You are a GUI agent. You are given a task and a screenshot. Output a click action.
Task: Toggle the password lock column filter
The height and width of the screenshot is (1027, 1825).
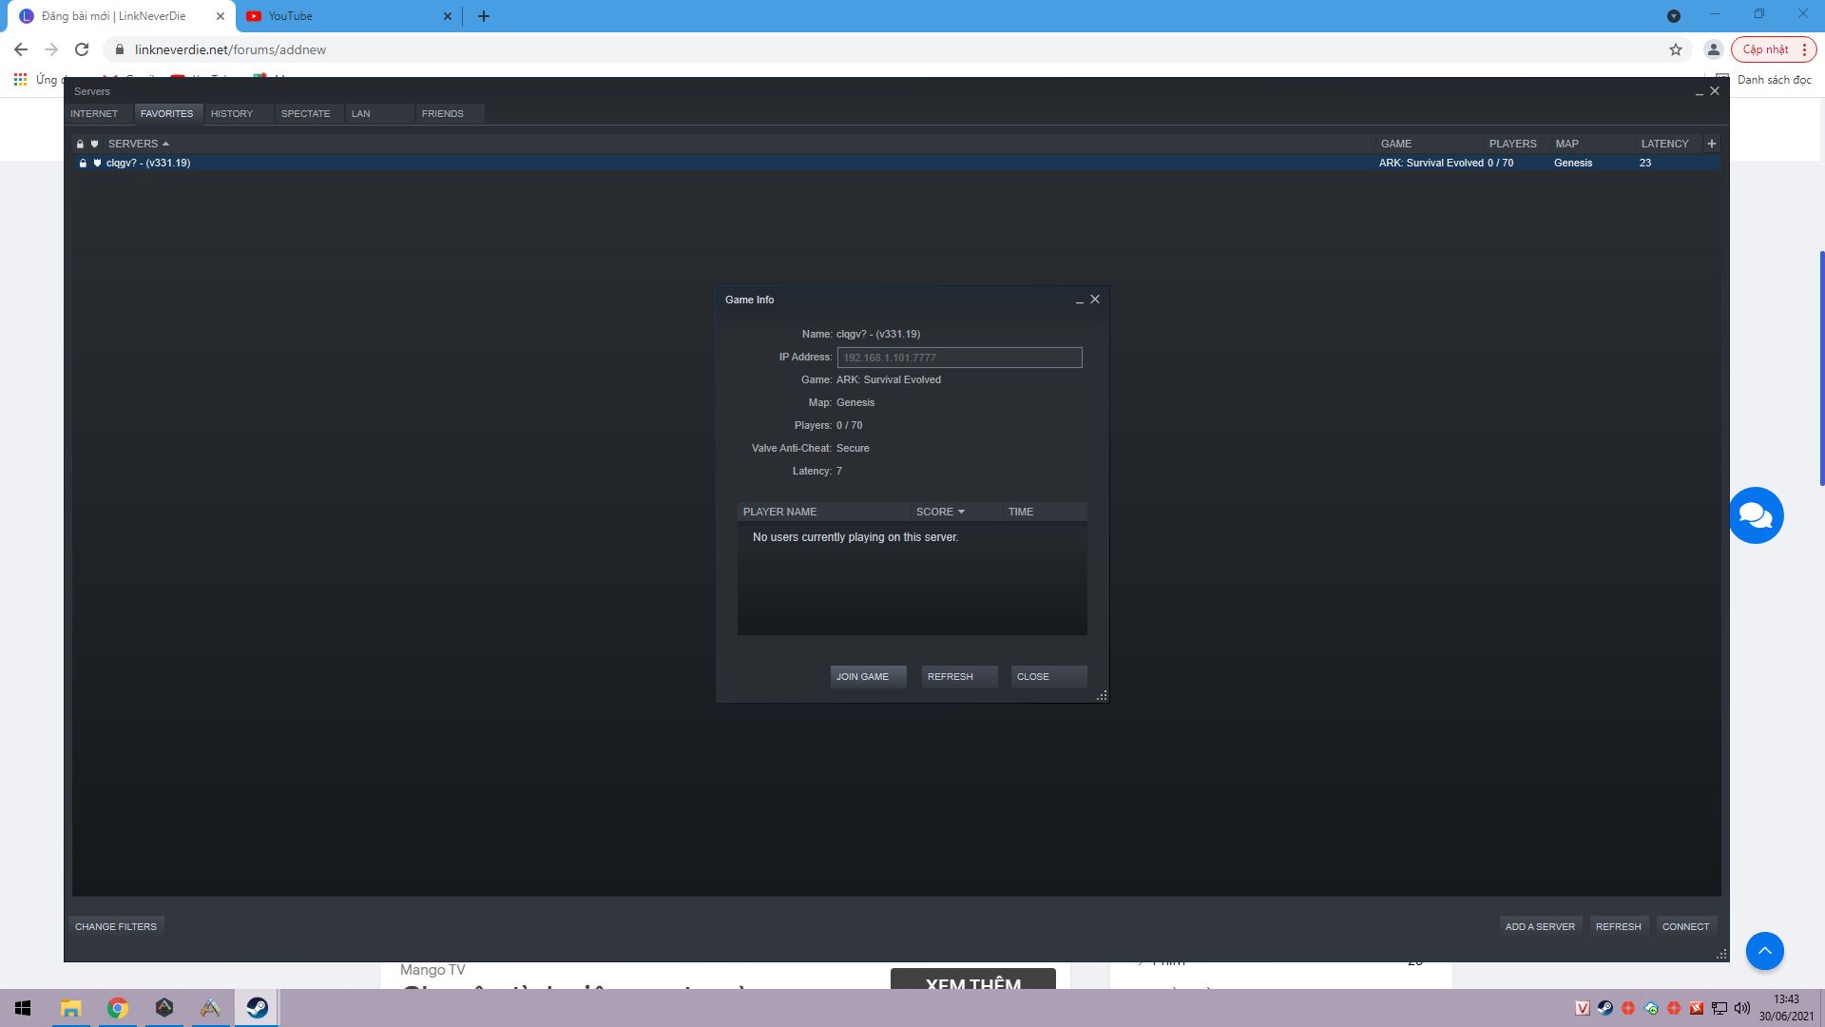(80, 144)
